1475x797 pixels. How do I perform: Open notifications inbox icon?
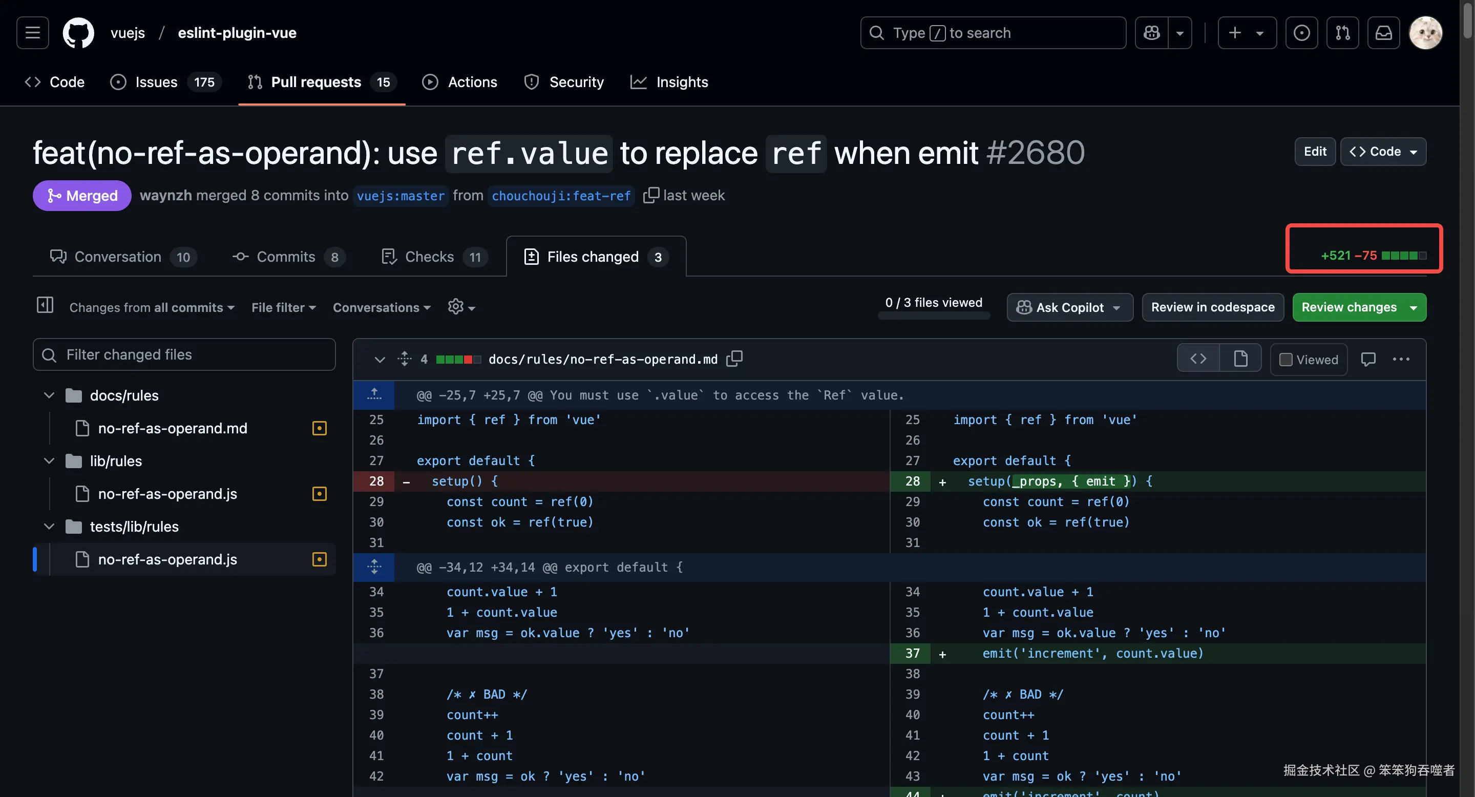click(x=1383, y=33)
